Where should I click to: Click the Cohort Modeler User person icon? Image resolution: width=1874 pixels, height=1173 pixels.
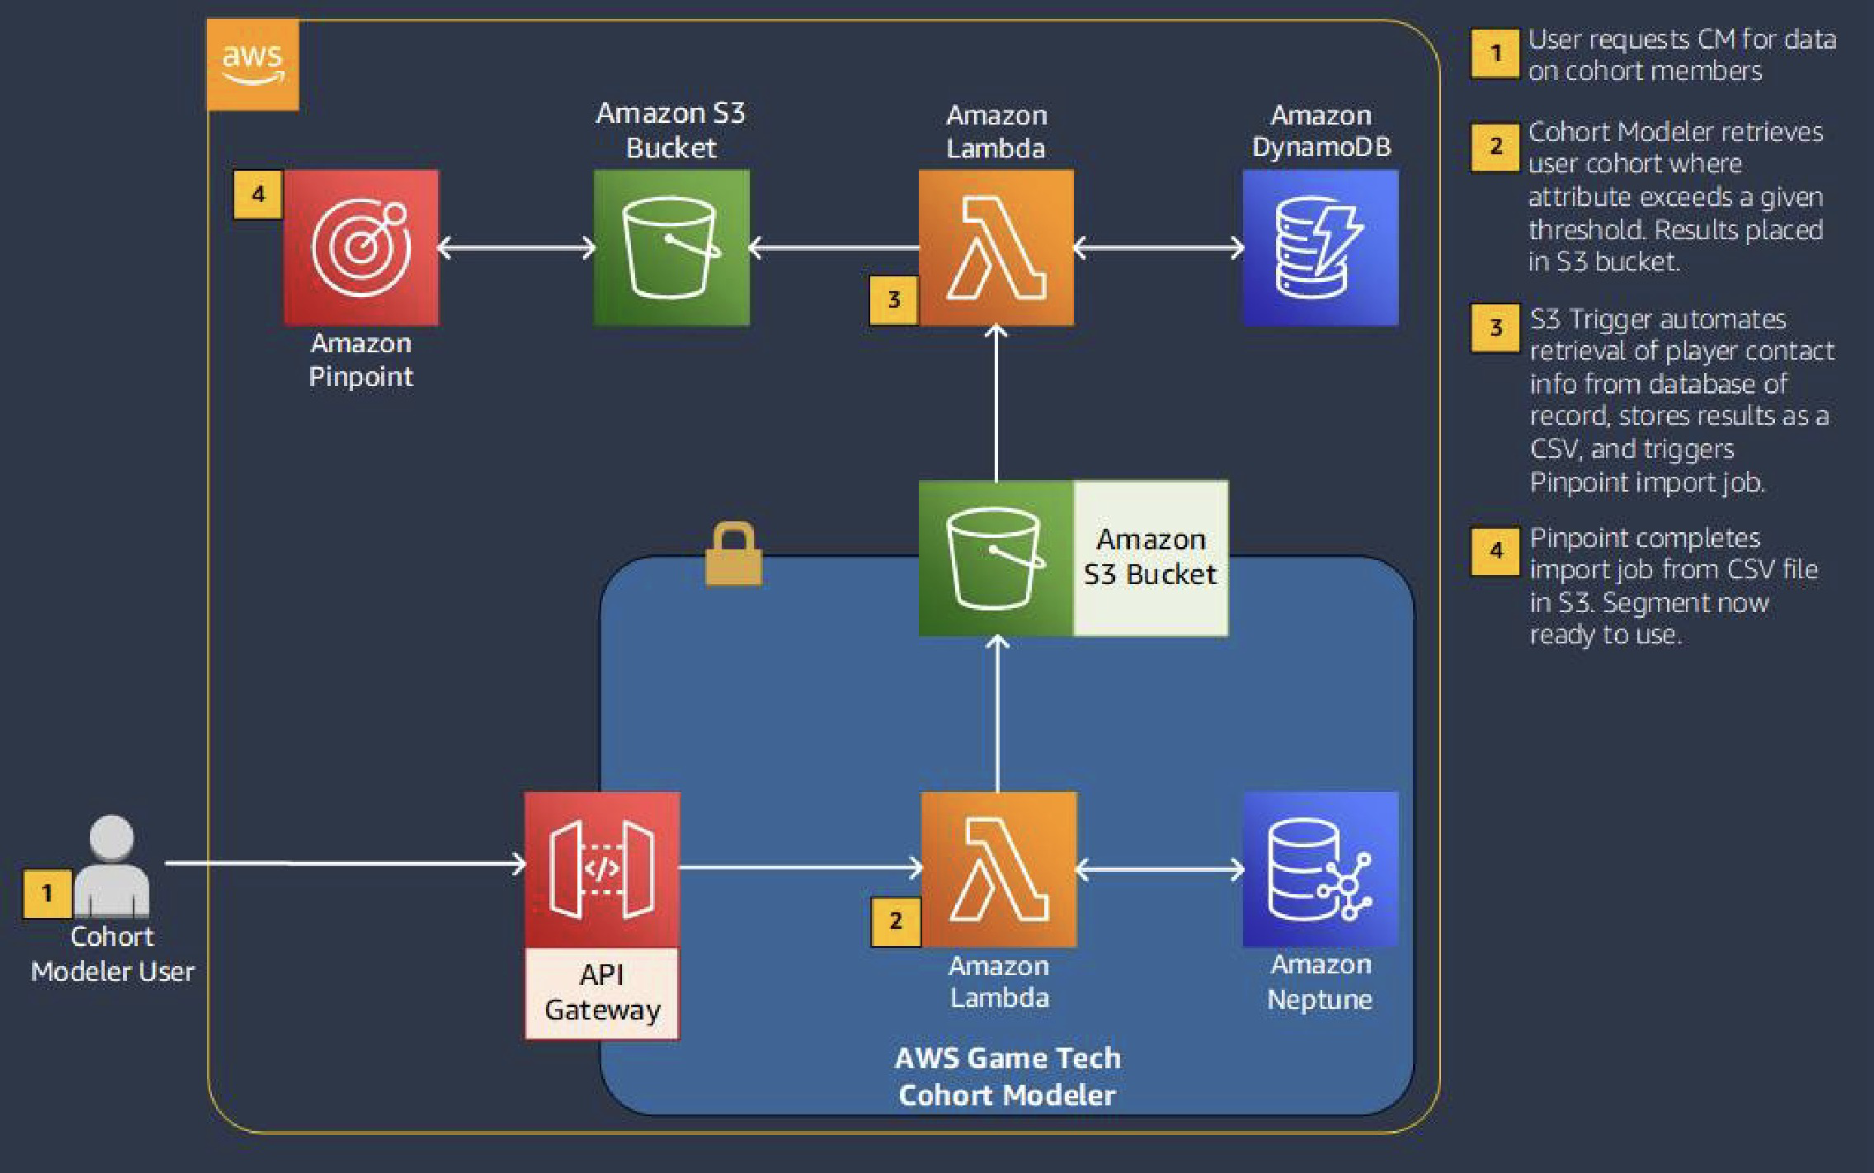point(111,866)
